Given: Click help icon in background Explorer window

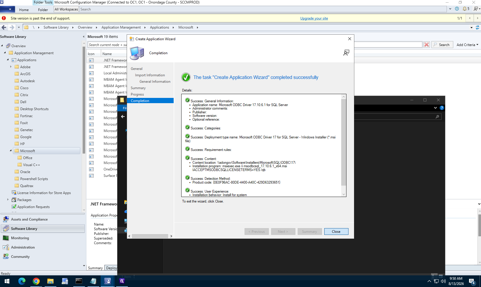Looking at the screenshot, I should [x=442, y=108].
